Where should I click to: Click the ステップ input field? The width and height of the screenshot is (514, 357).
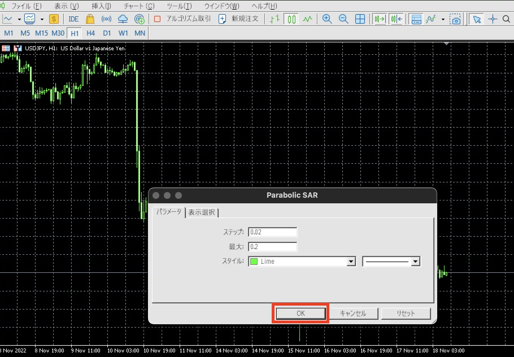[273, 232]
